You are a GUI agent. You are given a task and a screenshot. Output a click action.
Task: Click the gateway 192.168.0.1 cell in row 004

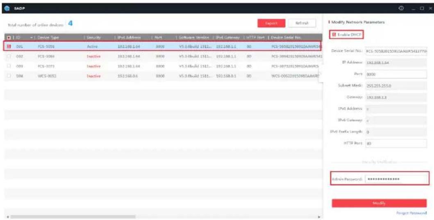click(226, 76)
